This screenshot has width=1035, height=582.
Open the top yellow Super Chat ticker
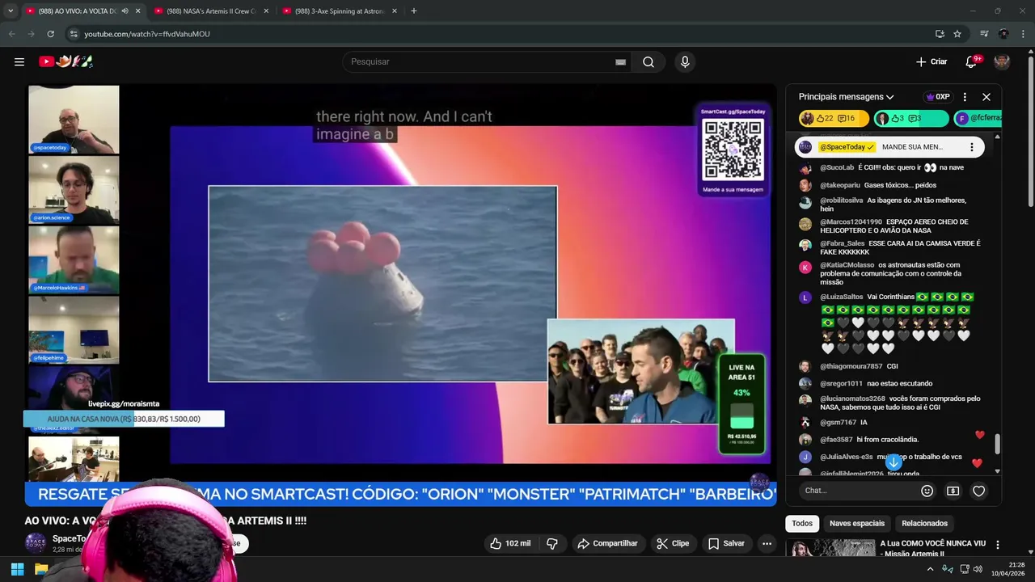pos(833,119)
